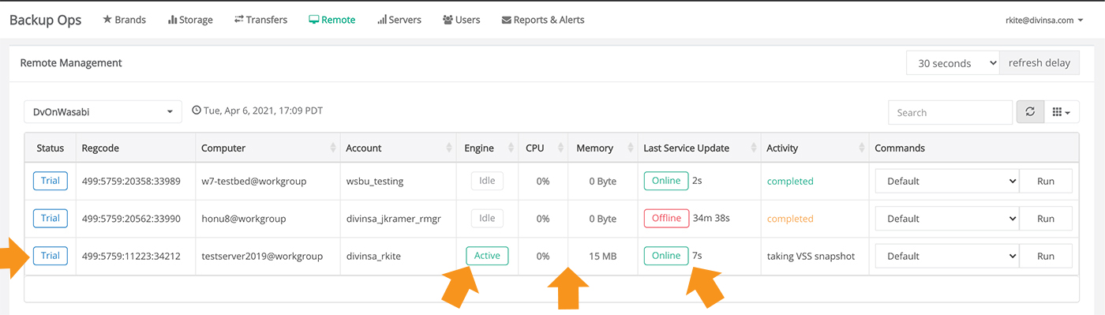This screenshot has width=1105, height=315.
Task: Click 15 MB memory value
Action: [x=603, y=256]
